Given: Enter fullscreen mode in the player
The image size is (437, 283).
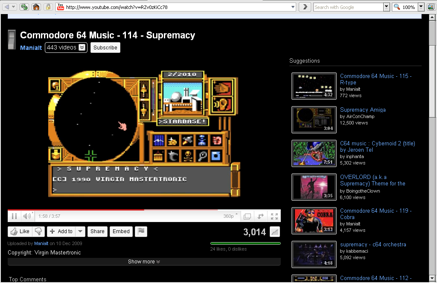Looking at the screenshot, I should click(x=274, y=216).
